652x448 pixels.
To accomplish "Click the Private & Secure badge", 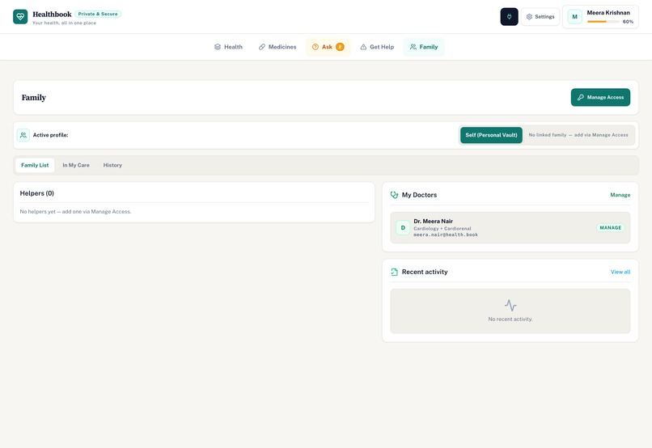I will pos(98,14).
